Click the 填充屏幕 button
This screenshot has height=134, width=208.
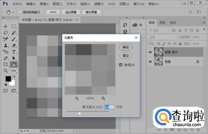click(91, 12)
